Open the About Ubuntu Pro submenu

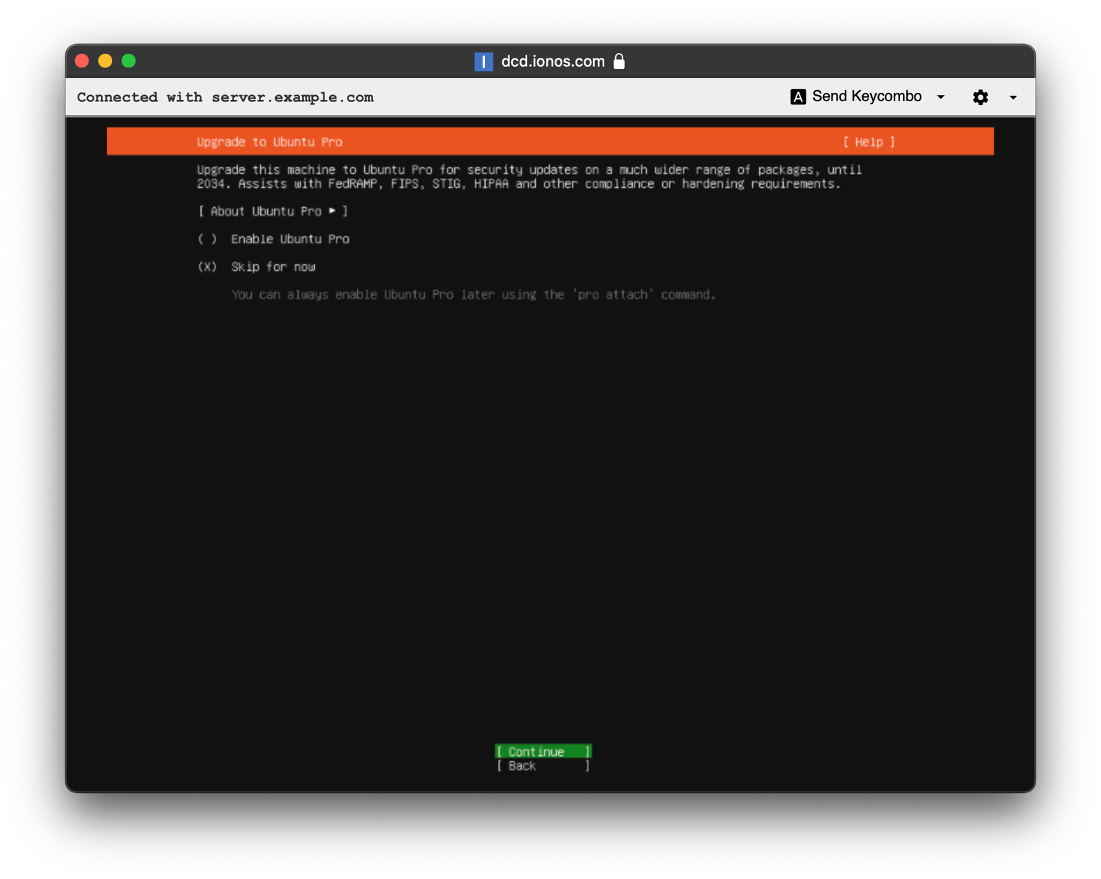tap(272, 211)
